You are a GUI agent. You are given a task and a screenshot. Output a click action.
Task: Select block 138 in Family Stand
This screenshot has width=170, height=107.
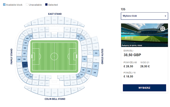tap(25, 48)
